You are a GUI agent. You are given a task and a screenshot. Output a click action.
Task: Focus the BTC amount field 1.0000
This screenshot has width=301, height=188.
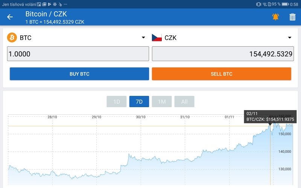point(78,54)
